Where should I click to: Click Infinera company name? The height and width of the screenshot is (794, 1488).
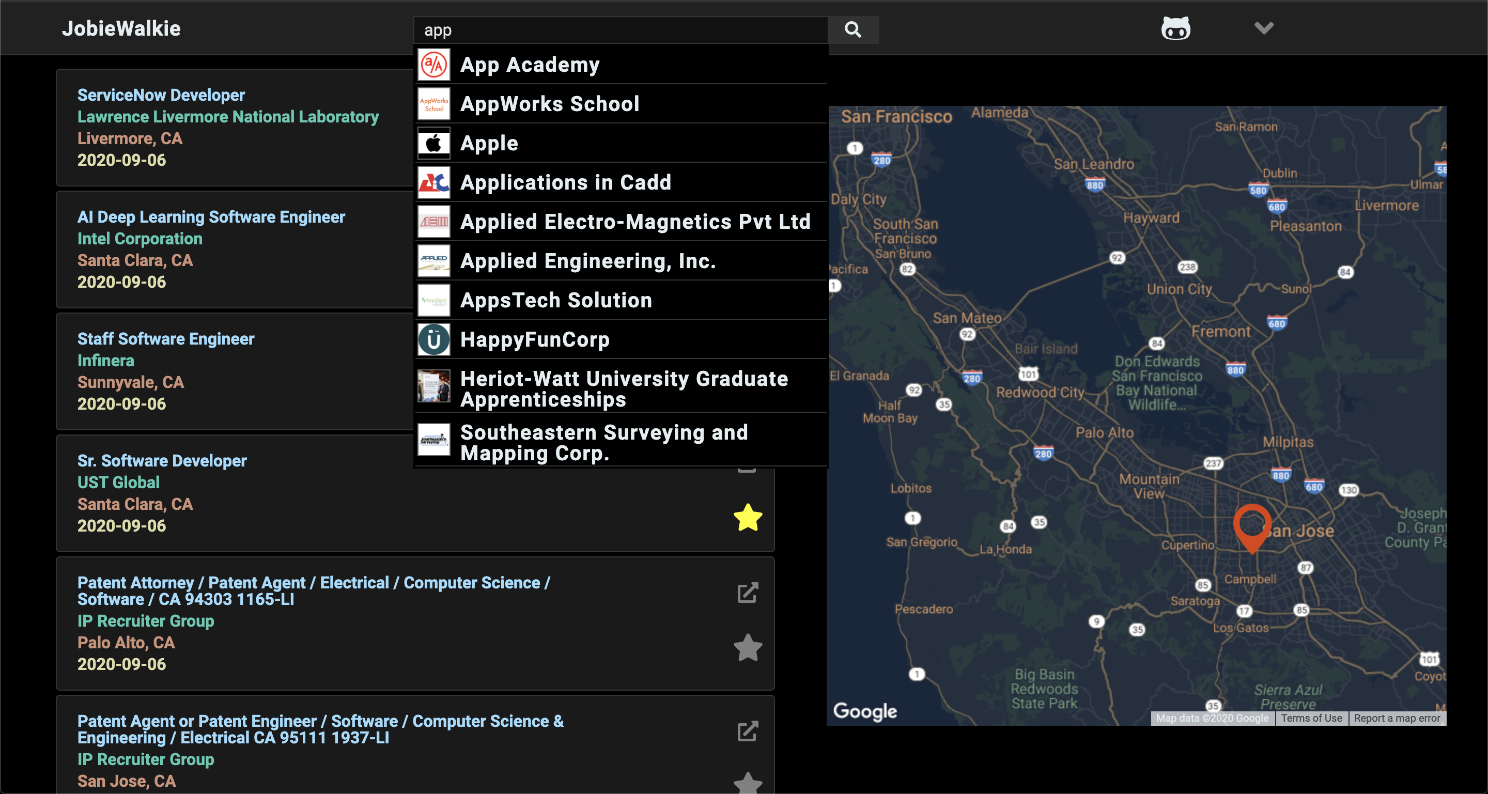click(106, 361)
